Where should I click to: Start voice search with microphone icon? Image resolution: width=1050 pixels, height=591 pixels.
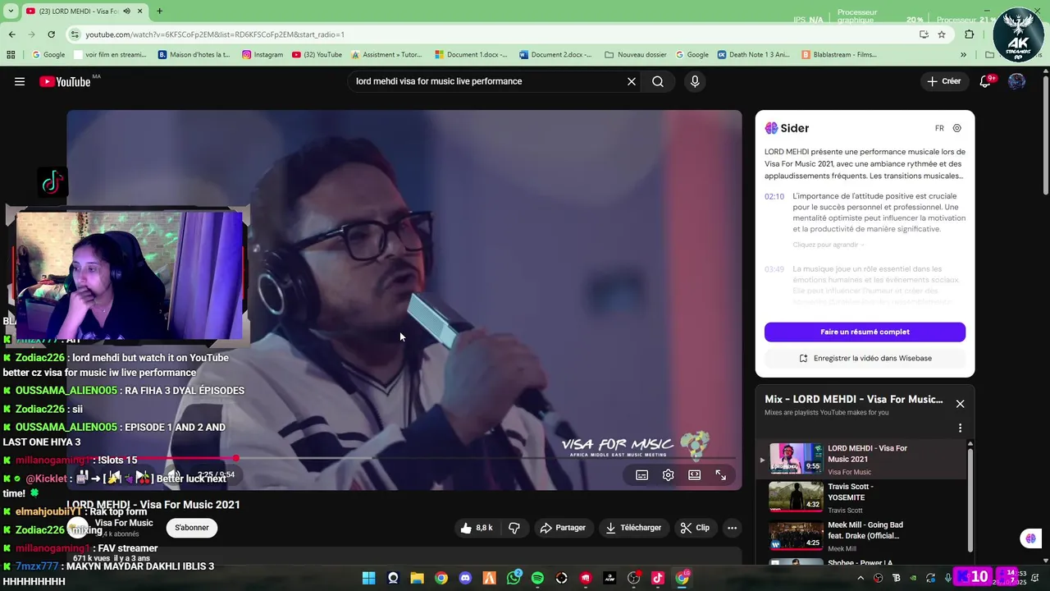[695, 81]
